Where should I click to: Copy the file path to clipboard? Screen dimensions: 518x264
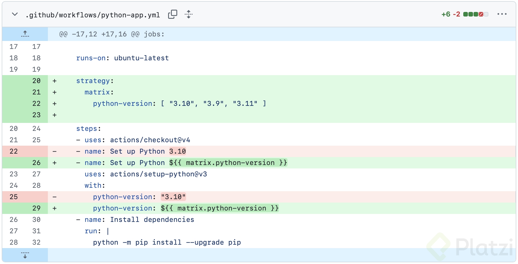tap(172, 14)
